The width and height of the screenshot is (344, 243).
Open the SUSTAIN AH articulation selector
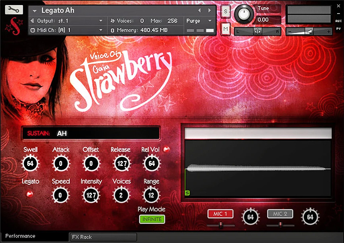pyautogui.click(x=91, y=133)
